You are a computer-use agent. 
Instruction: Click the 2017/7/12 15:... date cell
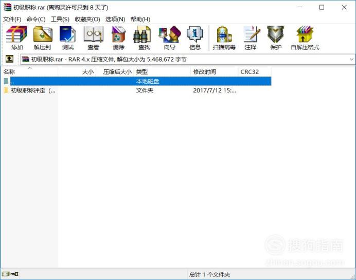pos(215,90)
